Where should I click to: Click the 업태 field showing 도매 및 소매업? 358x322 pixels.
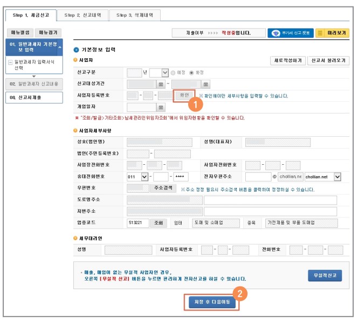(x=216, y=223)
